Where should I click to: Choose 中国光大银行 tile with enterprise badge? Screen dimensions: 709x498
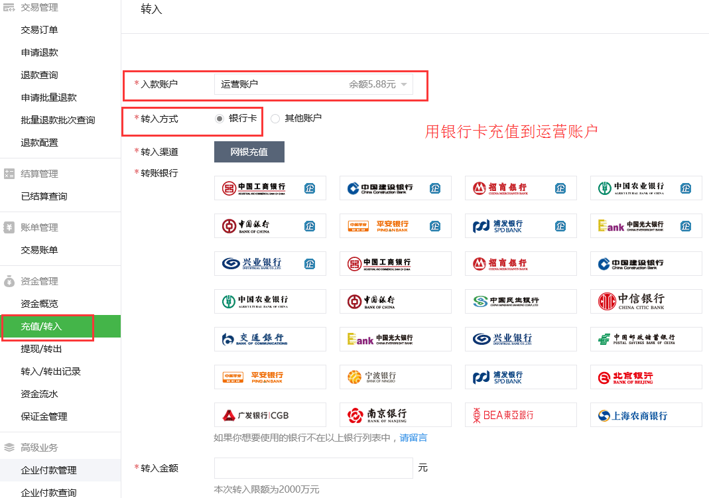[646, 226]
